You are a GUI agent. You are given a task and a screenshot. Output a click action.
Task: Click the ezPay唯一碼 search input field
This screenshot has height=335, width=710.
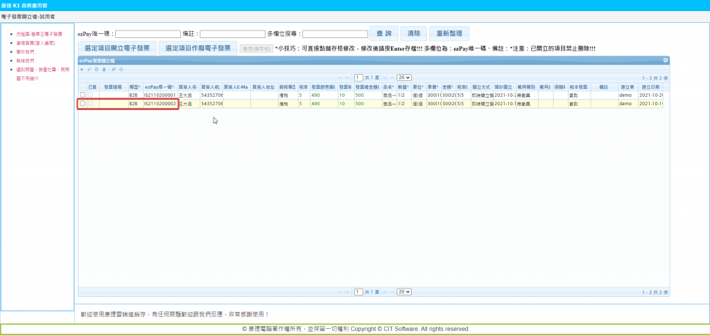pos(148,34)
